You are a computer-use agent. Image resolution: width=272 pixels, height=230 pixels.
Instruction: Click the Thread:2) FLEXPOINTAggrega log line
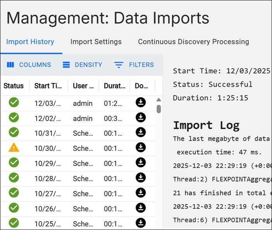[x=222, y=179]
